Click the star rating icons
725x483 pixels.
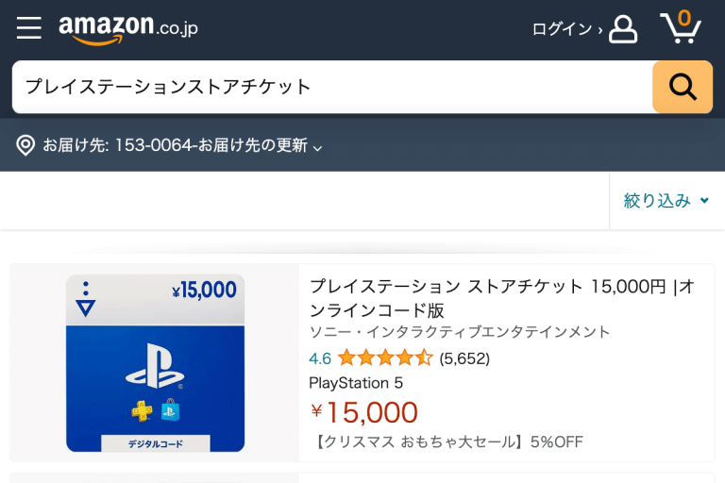click(x=385, y=358)
